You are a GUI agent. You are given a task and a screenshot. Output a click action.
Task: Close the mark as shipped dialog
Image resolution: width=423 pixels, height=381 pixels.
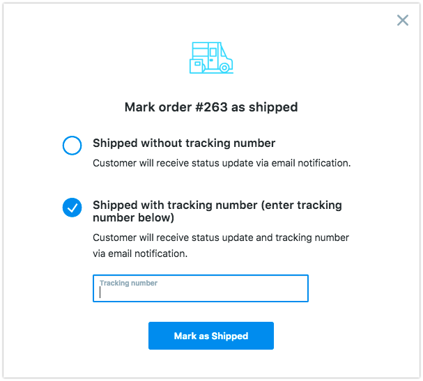(402, 20)
